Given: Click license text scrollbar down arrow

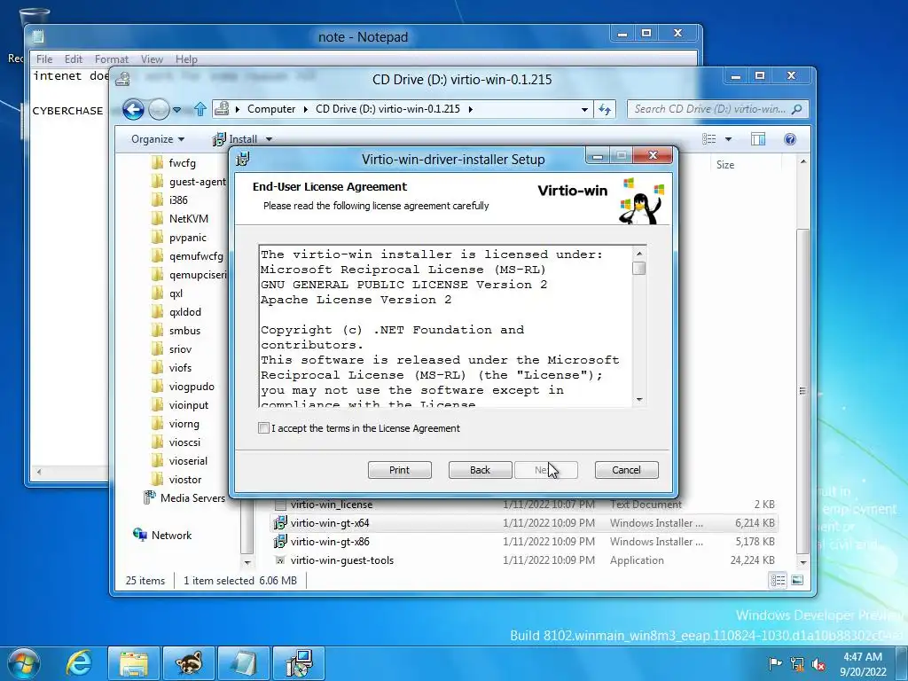Looking at the screenshot, I should tap(639, 399).
